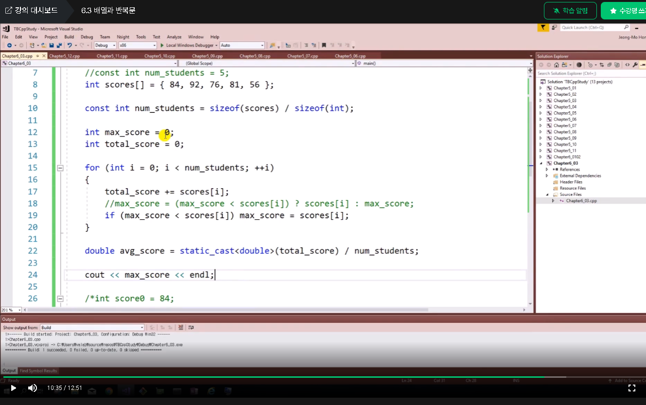This screenshot has width=646, height=405.
Task: Expand the References node
Action: (x=547, y=170)
